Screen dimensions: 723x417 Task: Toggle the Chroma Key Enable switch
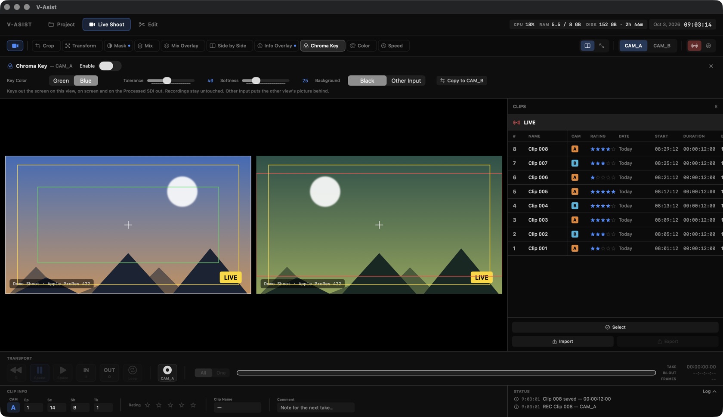(x=110, y=66)
